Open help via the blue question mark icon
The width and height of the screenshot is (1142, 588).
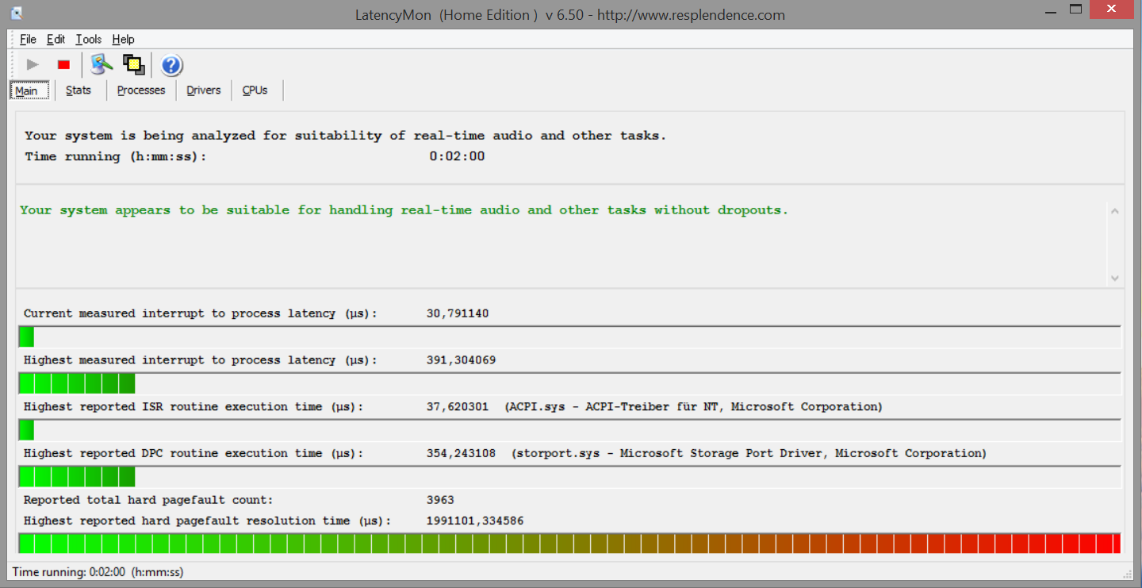click(x=171, y=65)
